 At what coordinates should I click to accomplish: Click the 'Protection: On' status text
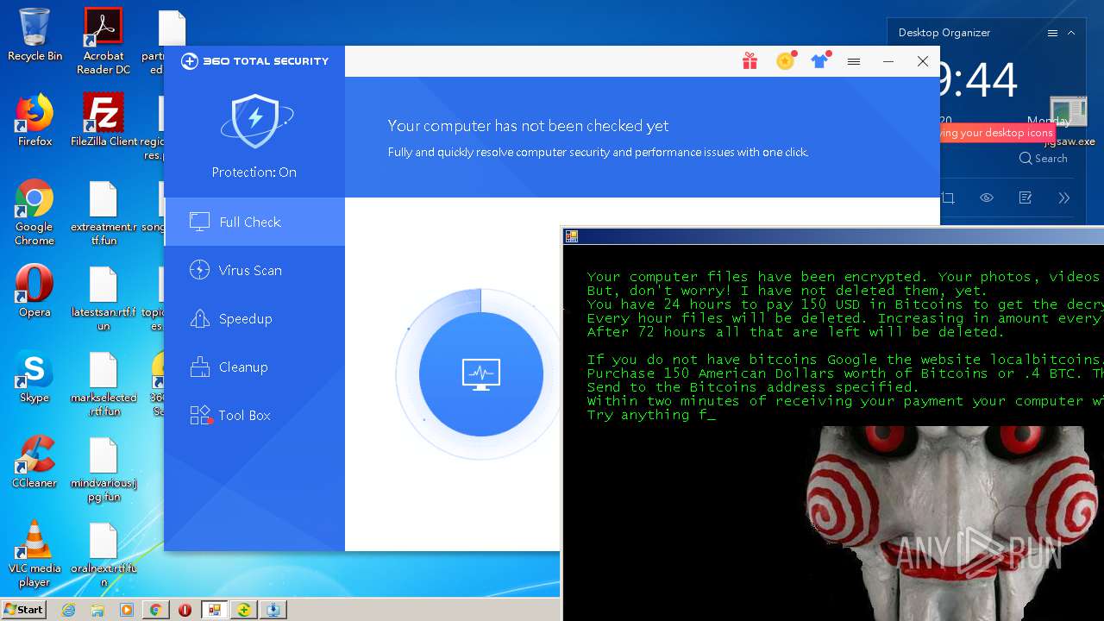[254, 172]
